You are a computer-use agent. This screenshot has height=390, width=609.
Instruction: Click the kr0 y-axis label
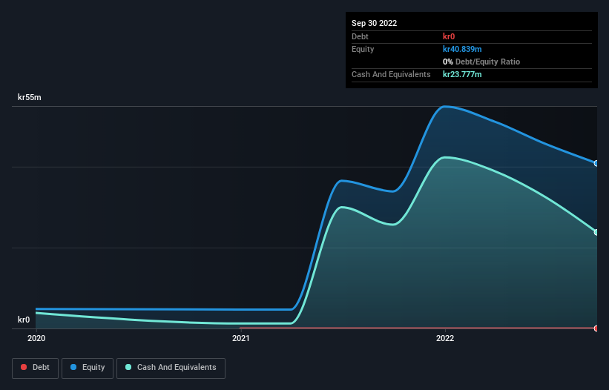pos(24,320)
